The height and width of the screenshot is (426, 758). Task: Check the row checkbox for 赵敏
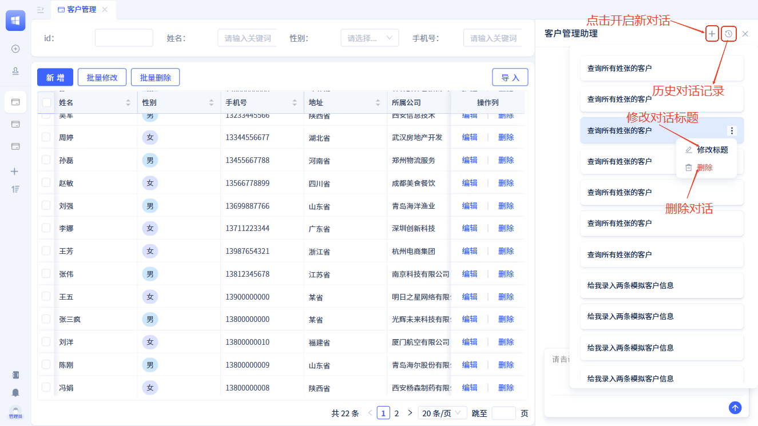(46, 182)
